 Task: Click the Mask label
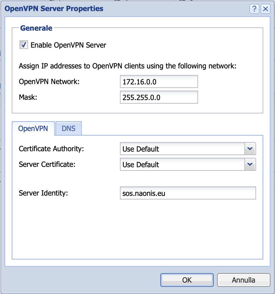point(28,97)
